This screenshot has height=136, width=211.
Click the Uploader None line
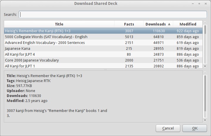click(21, 91)
